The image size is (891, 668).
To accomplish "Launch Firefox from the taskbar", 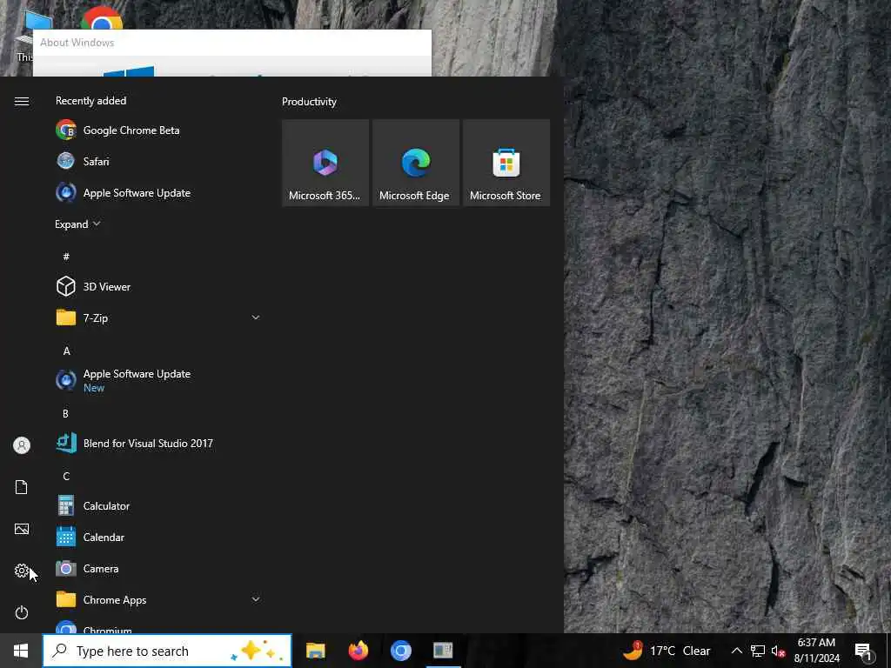I will point(358,651).
